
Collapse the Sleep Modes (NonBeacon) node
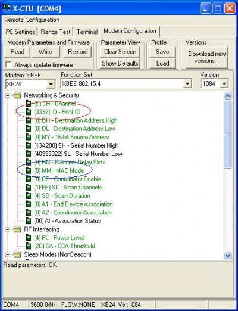(8, 254)
